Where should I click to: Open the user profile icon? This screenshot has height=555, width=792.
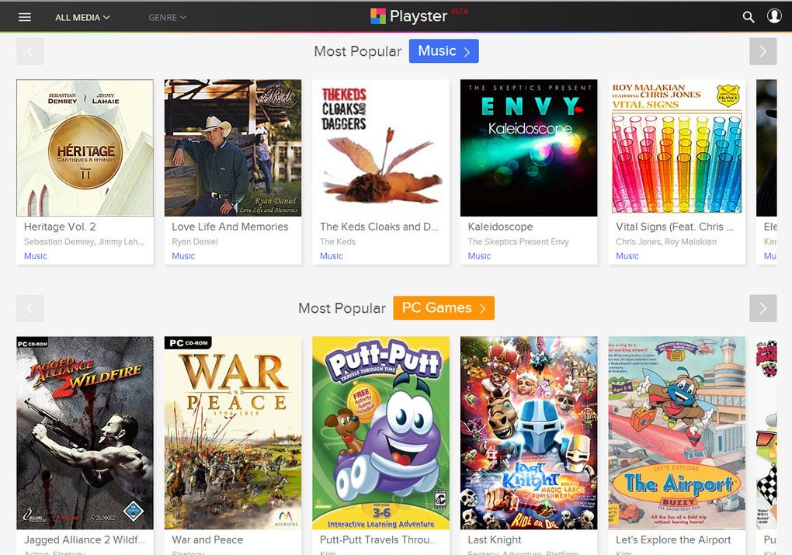click(774, 16)
